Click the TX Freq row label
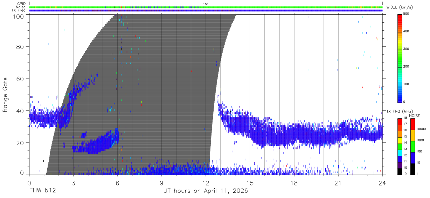The image size is (430, 198). [19, 10]
